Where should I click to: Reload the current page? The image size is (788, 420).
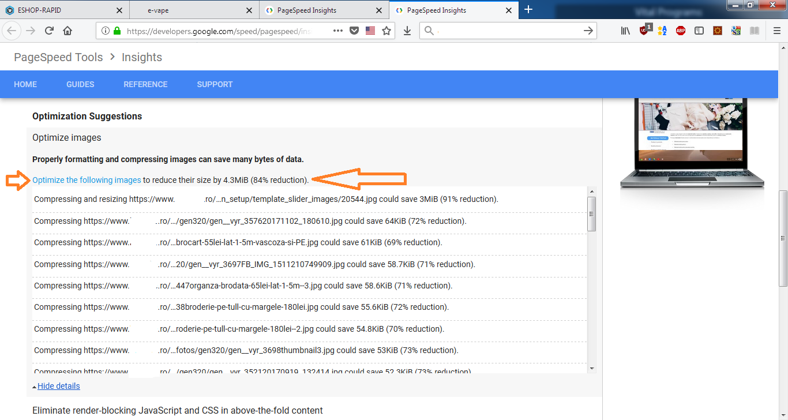49,31
